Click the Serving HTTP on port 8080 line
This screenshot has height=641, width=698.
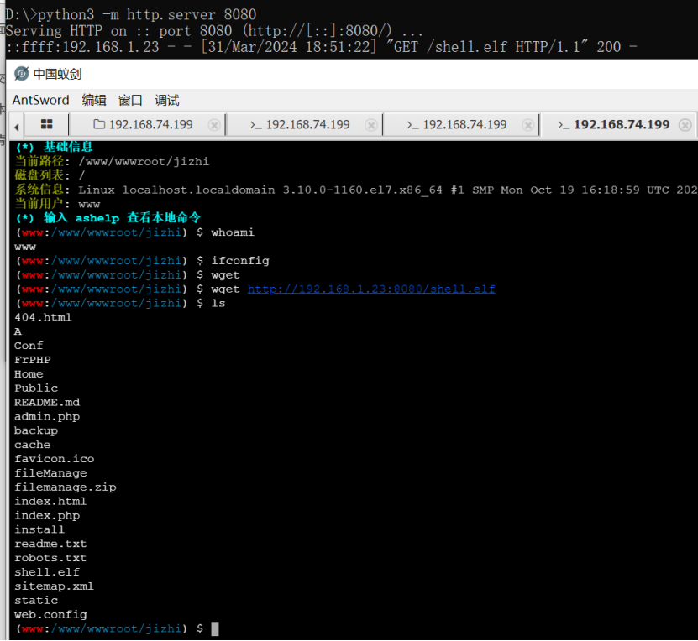214,31
